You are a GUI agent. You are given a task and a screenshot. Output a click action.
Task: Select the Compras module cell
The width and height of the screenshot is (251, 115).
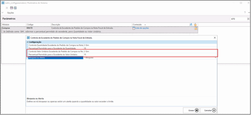14,28
